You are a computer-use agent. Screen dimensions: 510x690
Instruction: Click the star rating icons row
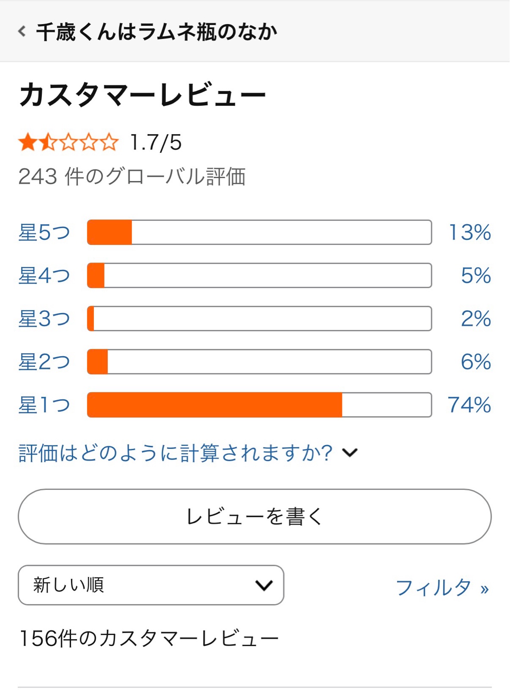[x=68, y=142]
